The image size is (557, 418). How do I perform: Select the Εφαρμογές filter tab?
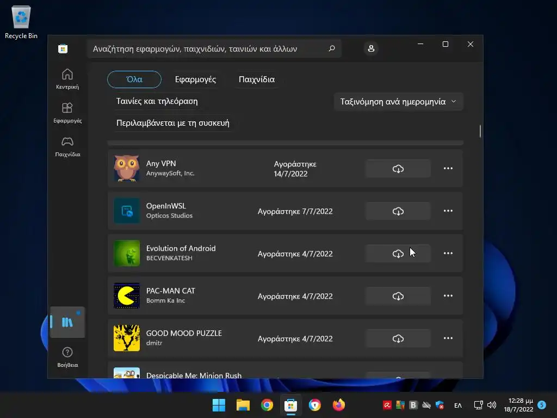195,79
